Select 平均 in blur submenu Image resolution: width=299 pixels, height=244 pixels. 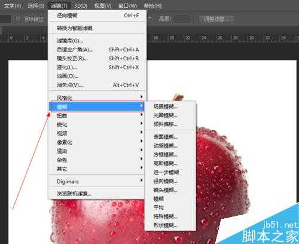pos(170,208)
